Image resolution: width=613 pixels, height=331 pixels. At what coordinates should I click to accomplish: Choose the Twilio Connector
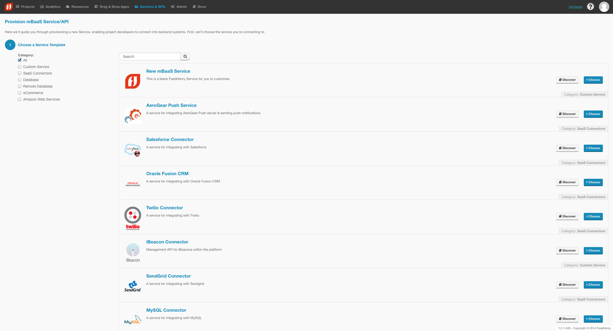point(593,217)
